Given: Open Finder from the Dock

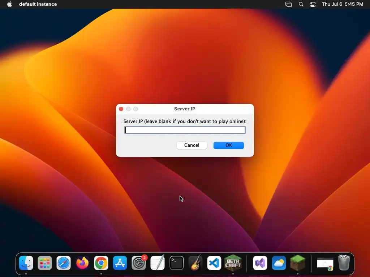Looking at the screenshot, I should click(x=26, y=263).
